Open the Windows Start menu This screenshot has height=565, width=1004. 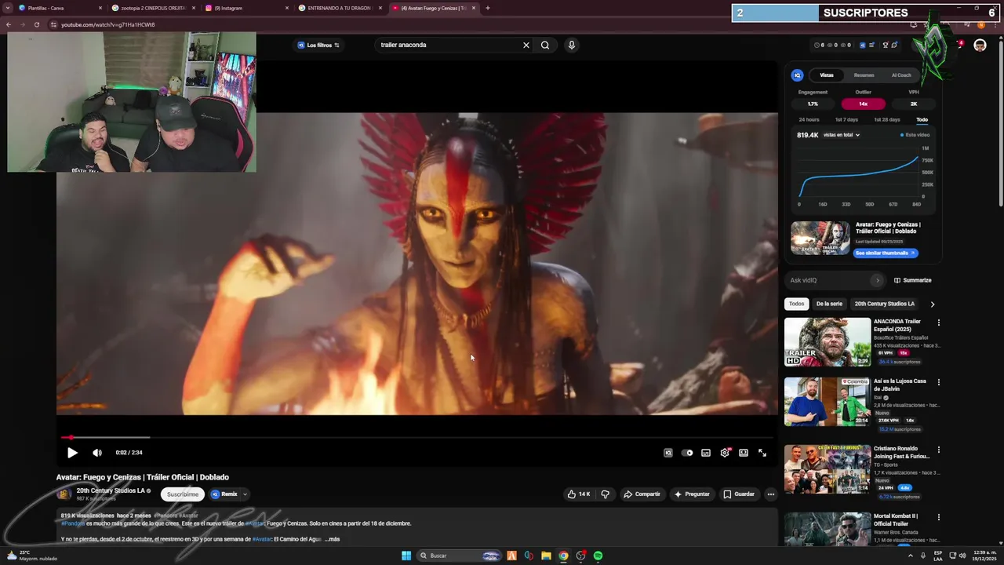pyautogui.click(x=406, y=556)
